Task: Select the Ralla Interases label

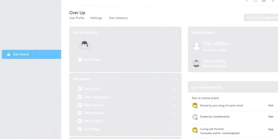Action: click(x=94, y=105)
